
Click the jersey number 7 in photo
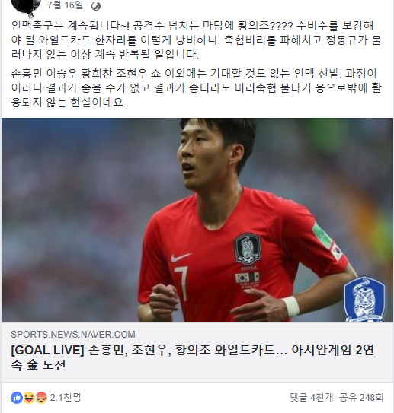click(x=181, y=283)
